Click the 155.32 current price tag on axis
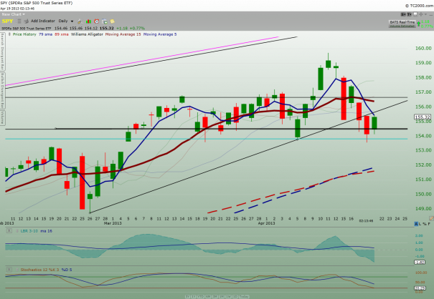The height and width of the screenshot is (299, 434). click(423, 117)
